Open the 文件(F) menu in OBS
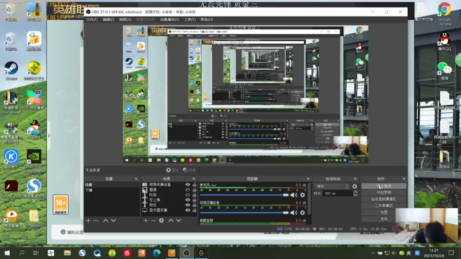461x259 pixels. pos(92,20)
